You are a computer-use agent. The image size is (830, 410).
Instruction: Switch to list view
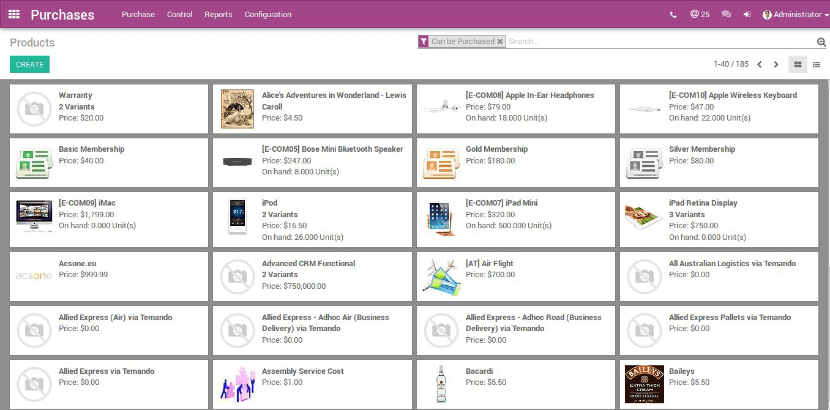point(817,64)
